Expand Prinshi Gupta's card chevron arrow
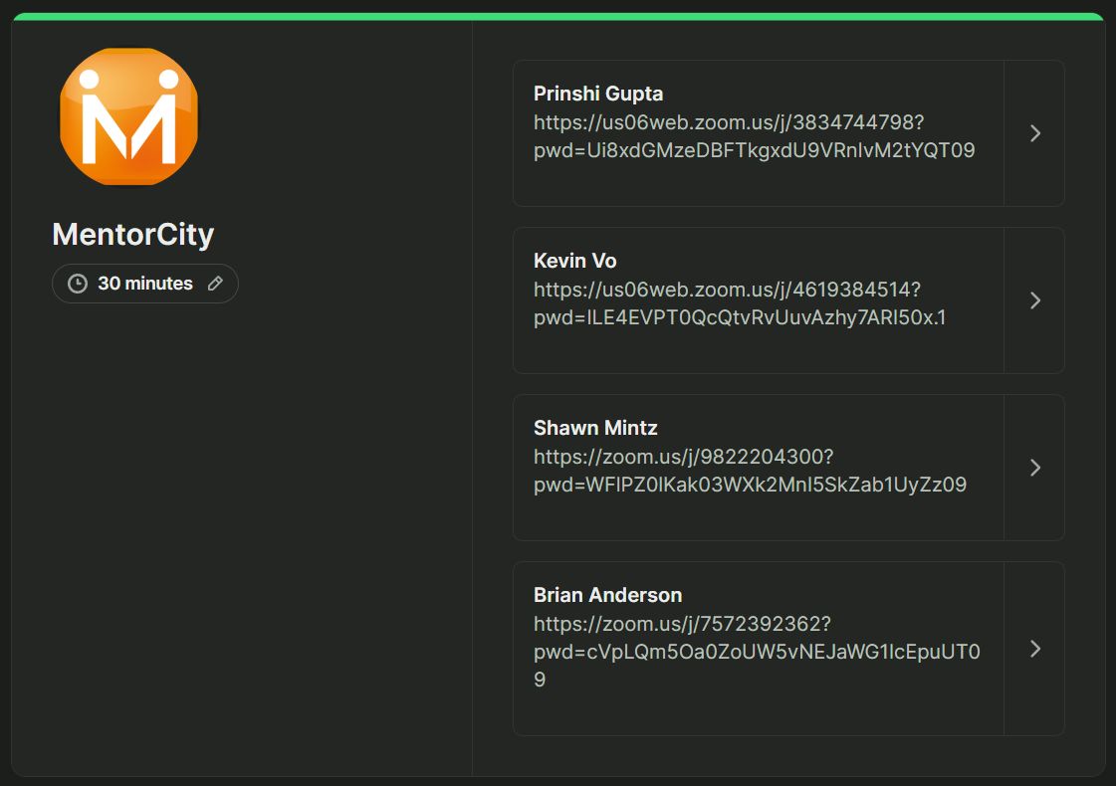 tap(1034, 133)
